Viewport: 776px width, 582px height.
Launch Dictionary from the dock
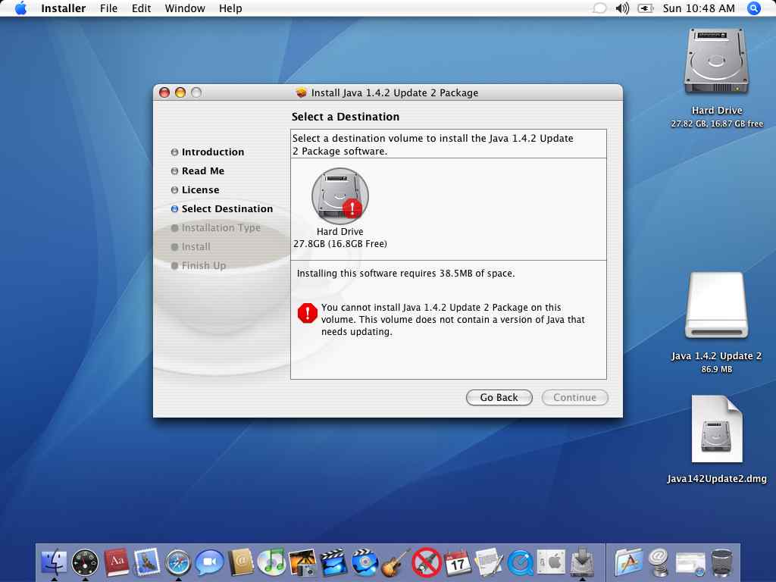[116, 563]
